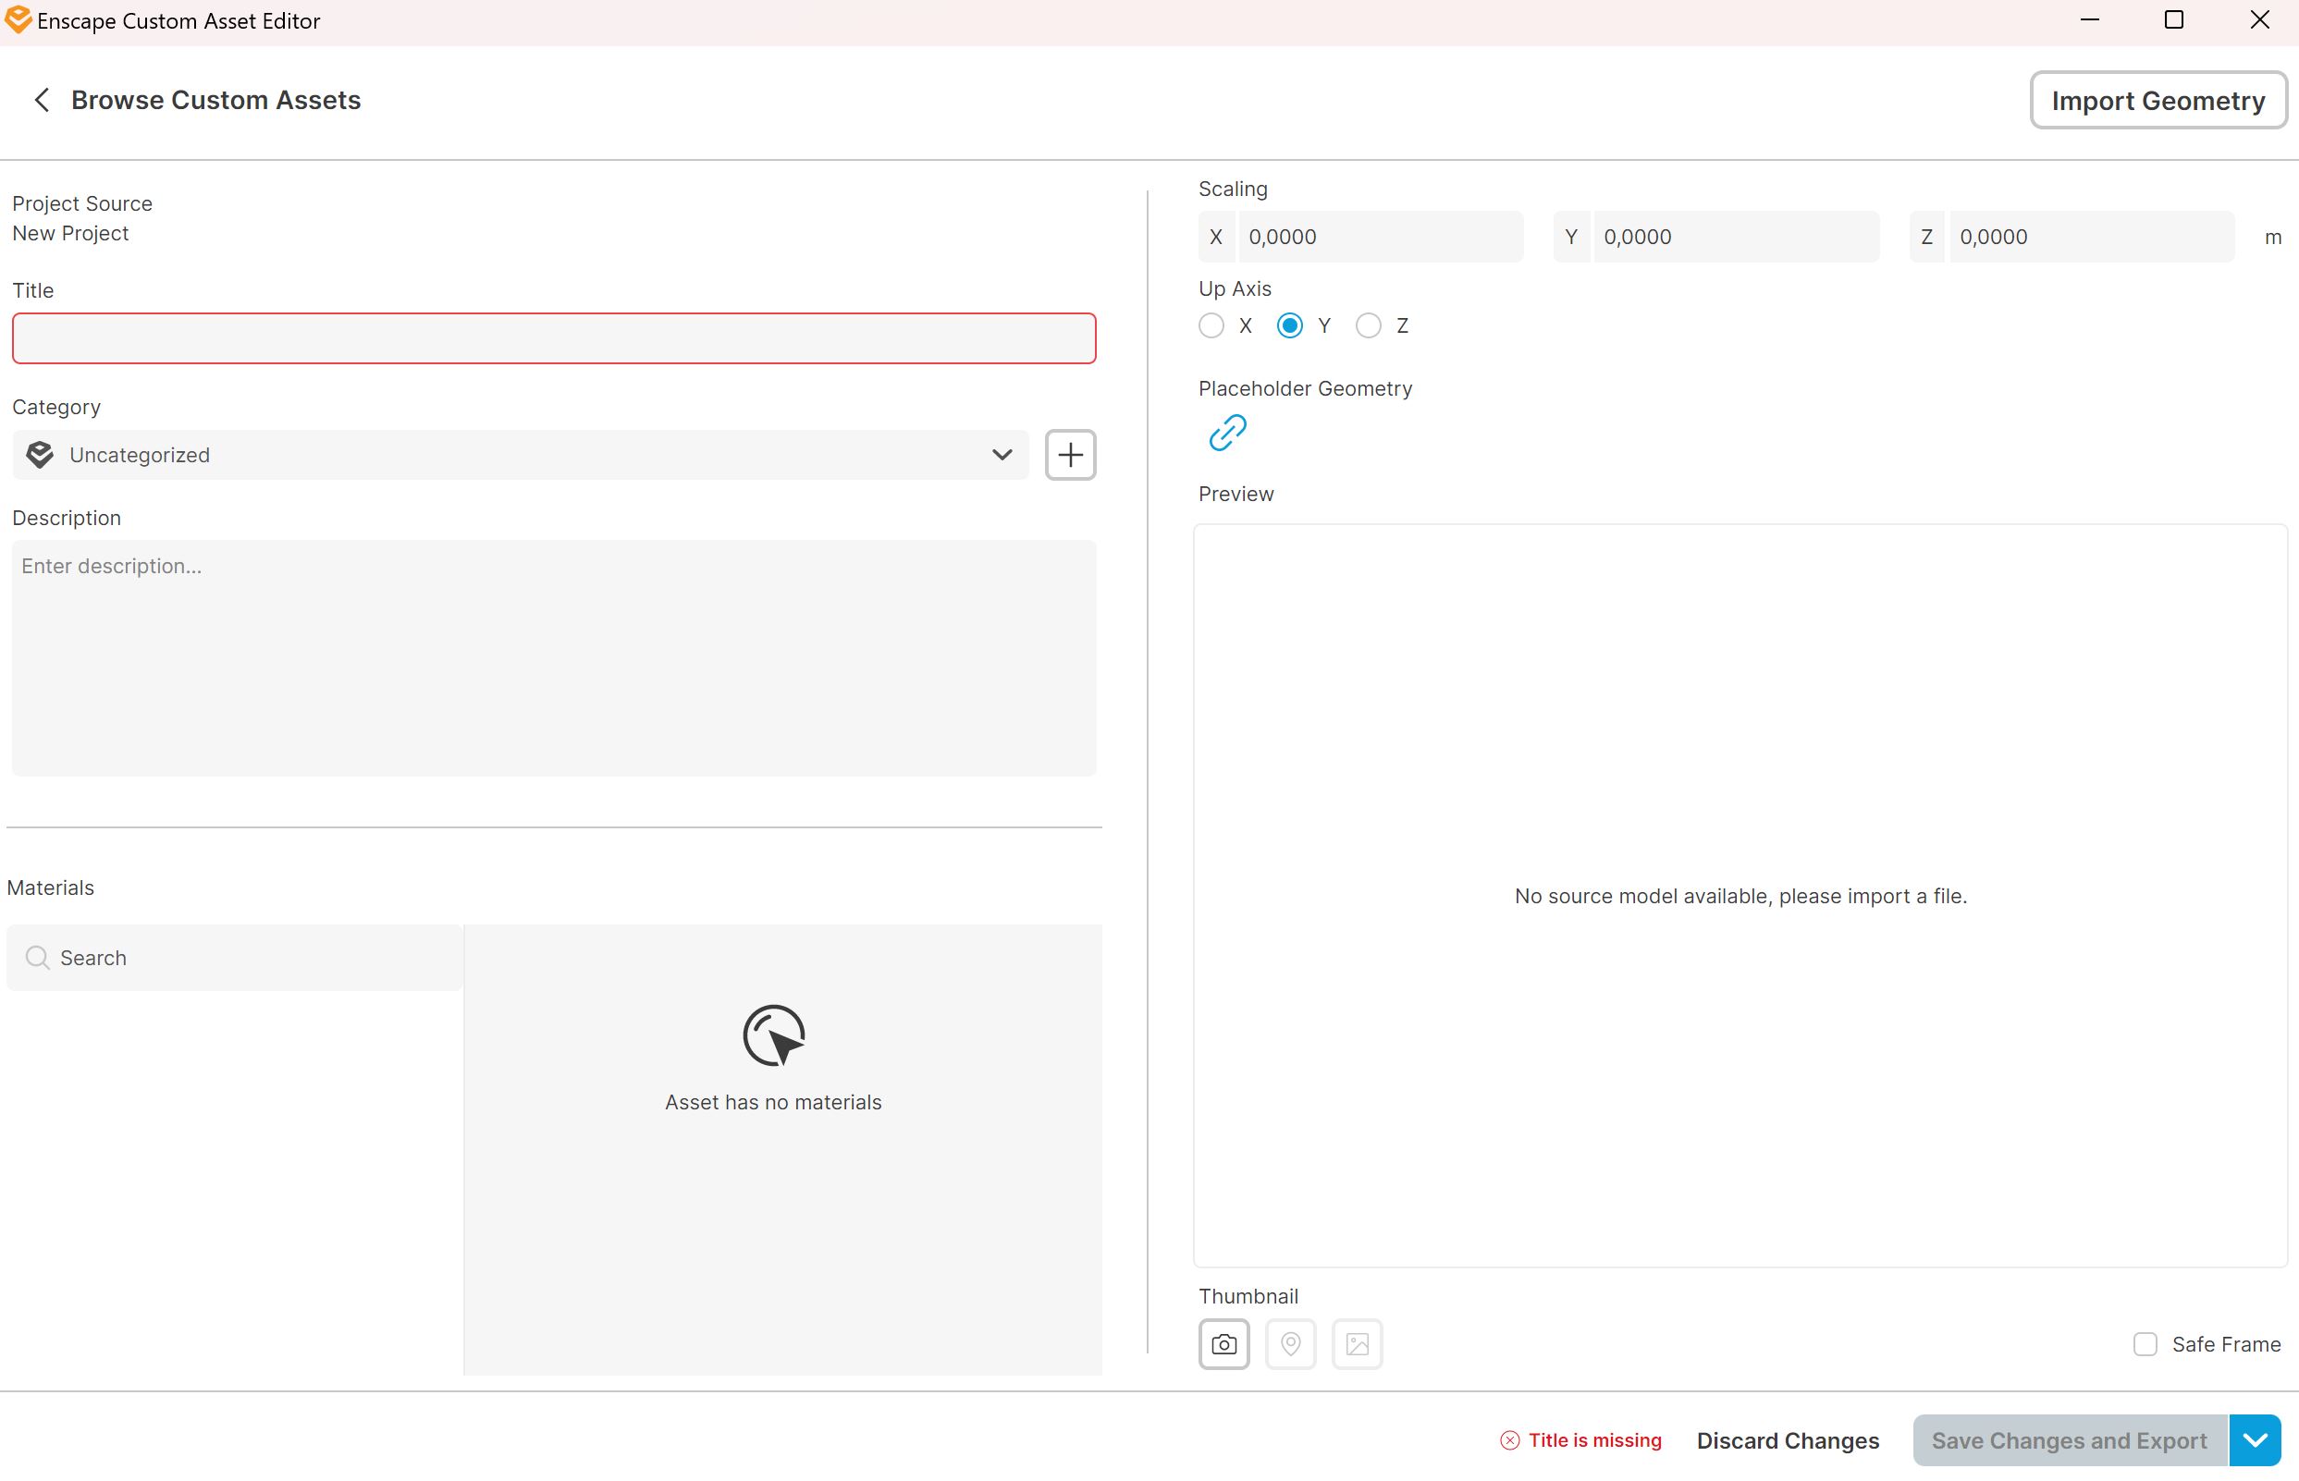Viewport: 2299px width, 1481px height.
Task: Click the 'No source model available' preview message
Action: click(x=1740, y=897)
